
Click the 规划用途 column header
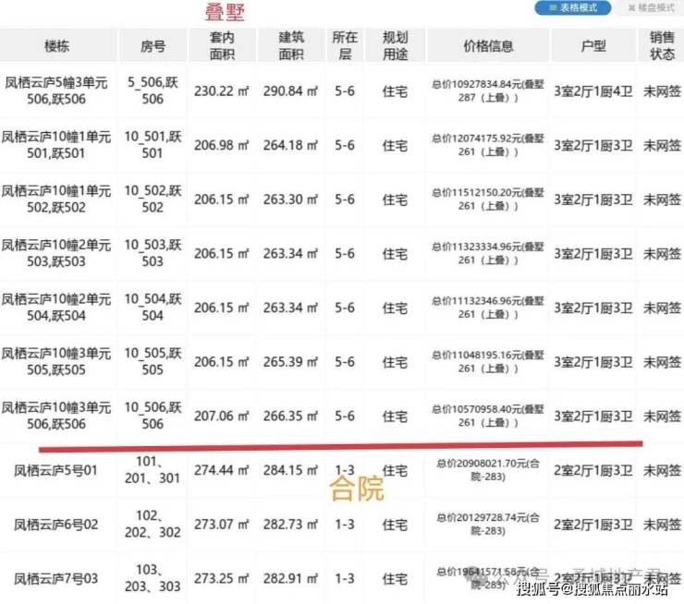396,46
